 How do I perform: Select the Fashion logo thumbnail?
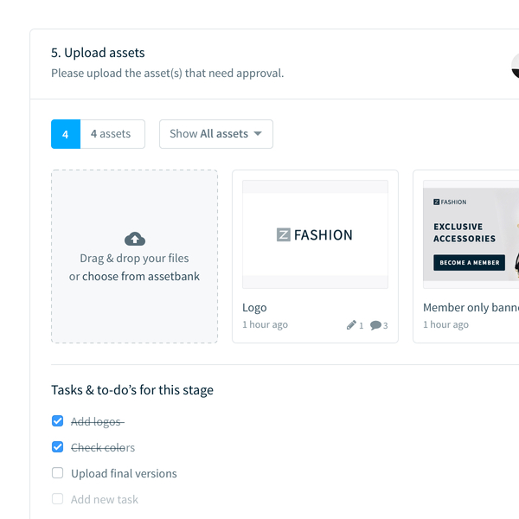[x=315, y=234]
